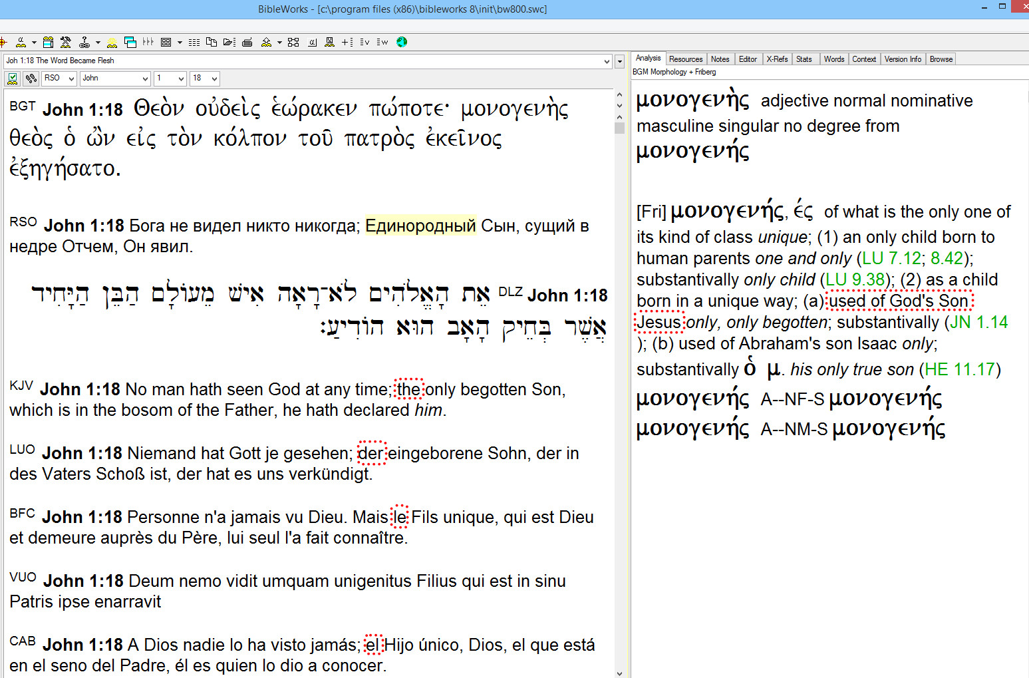
Task: Click the sunburst over books icon
Action: tap(112, 42)
